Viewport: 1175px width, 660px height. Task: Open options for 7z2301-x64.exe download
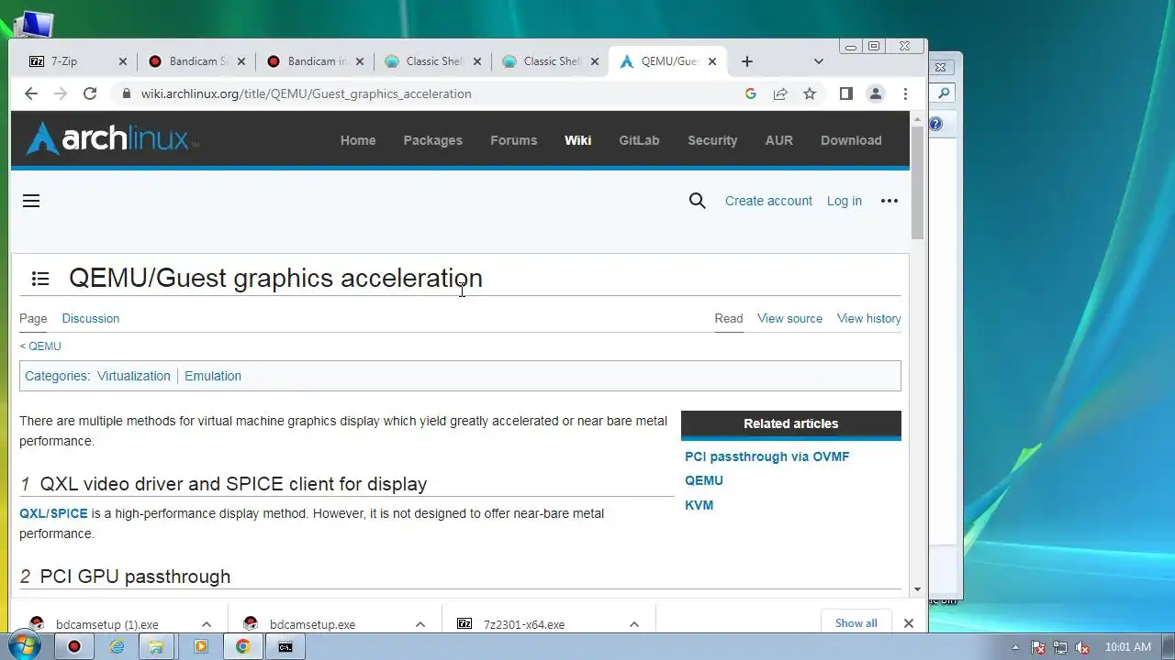[634, 624]
